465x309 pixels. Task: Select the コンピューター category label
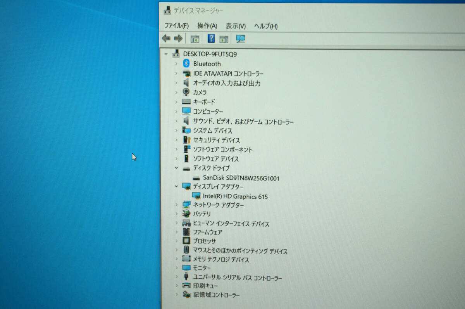click(208, 111)
